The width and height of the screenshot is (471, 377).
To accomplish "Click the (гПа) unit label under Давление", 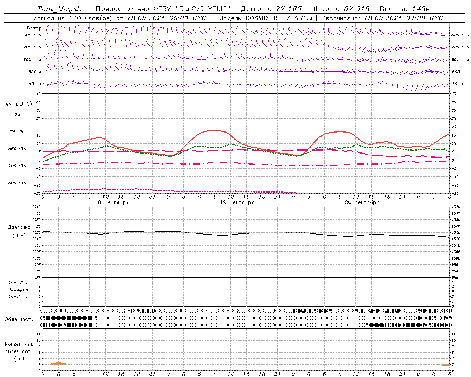I will (x=19, y=236).
